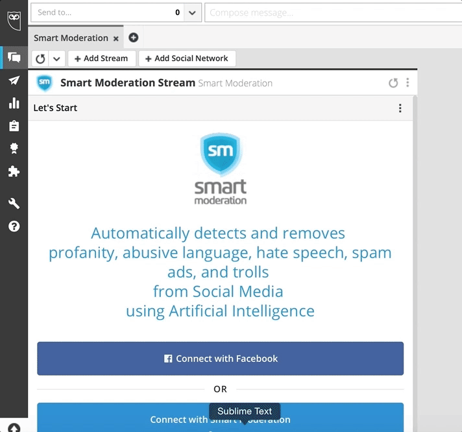Open Smart Moderation Stream options menu
The image size is (462, 432).
(407, 83)
